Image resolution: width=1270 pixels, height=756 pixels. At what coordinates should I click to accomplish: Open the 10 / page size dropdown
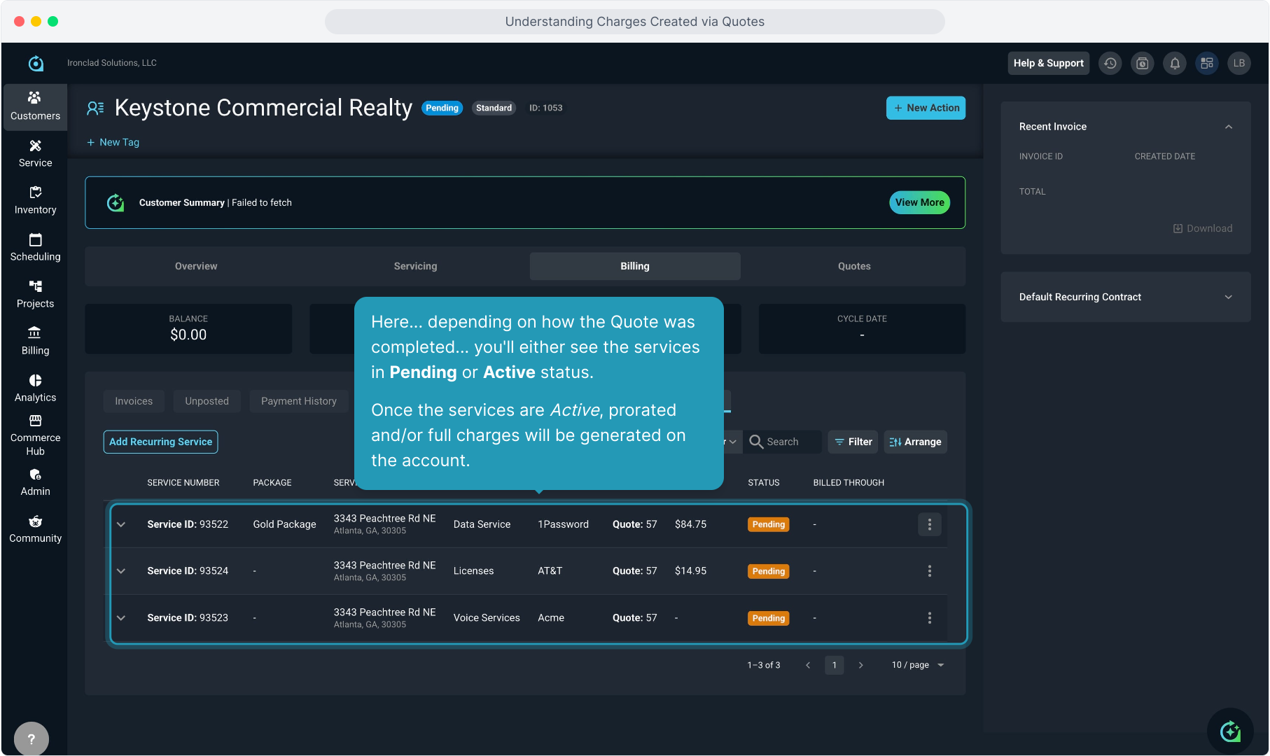pyautogui.click(x=918, y=665)
